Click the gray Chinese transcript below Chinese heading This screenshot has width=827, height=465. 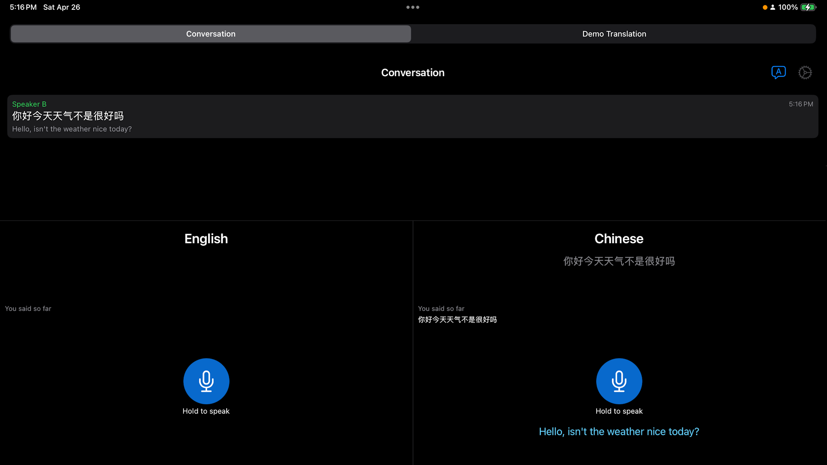(x=619, y=261)
